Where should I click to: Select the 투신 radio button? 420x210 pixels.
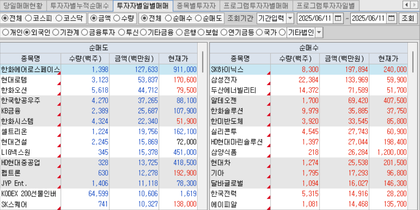click(x=122, y=33)
